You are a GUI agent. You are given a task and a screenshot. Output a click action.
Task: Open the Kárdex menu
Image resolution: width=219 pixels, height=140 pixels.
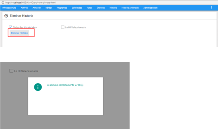pos(49,8)
